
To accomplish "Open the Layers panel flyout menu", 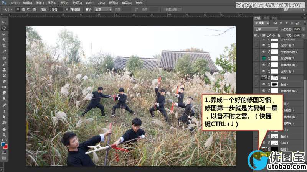I will click(x=304, y=18).
